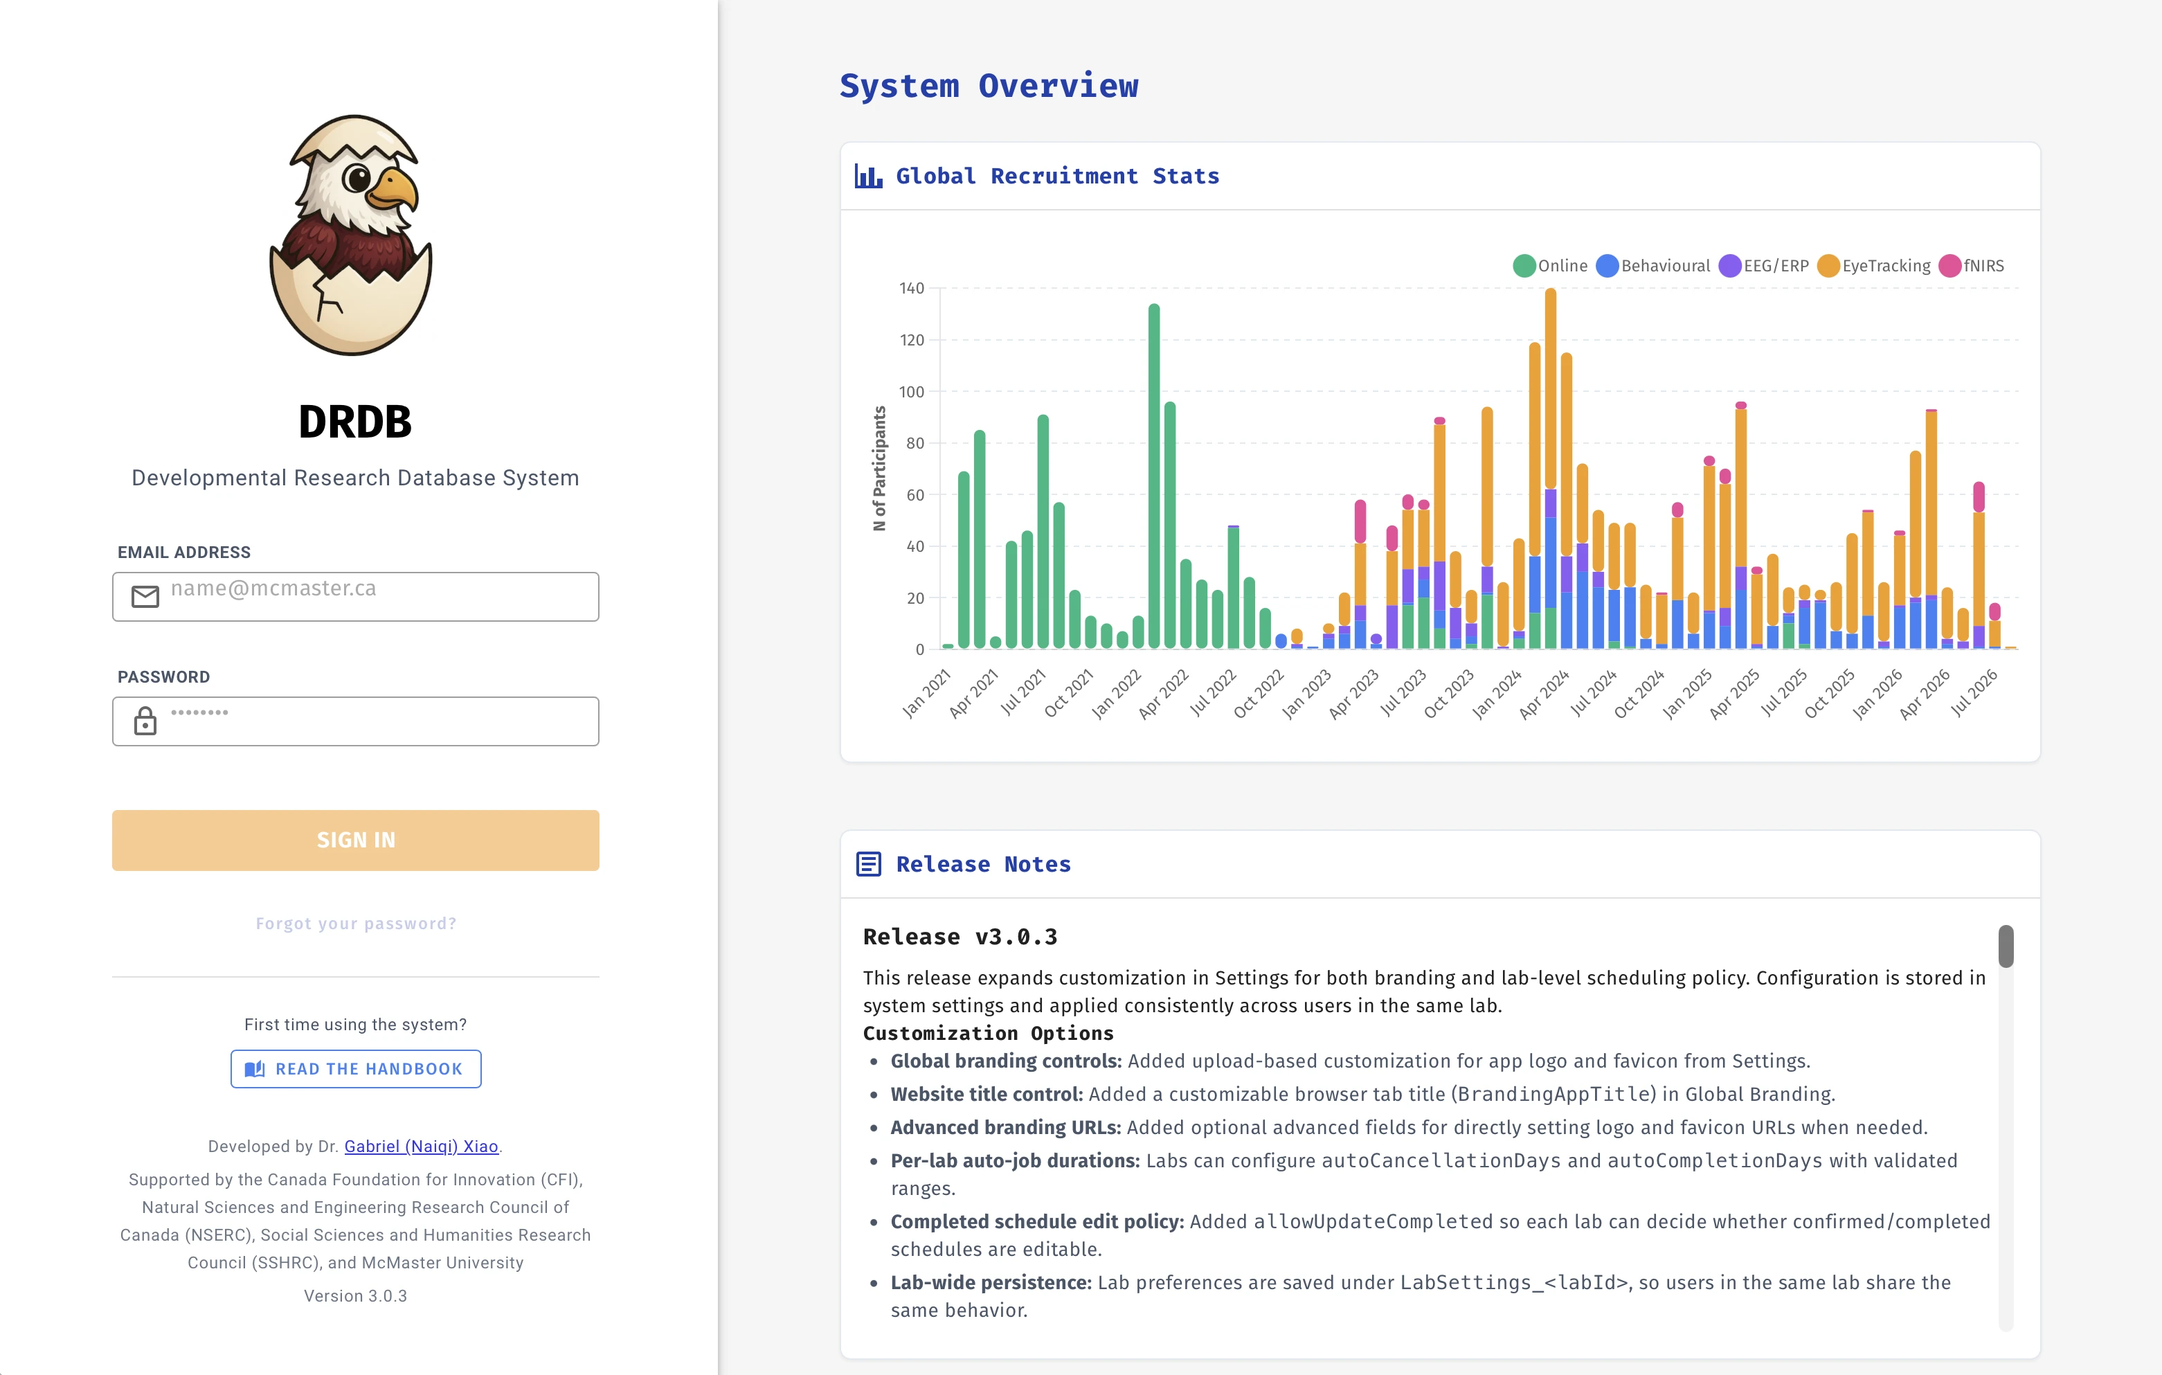The height and width of the screenshot is (1375, 2162).
Task: Click the release notes scrollbar thumb
Action: click(x=2006, y=946)
